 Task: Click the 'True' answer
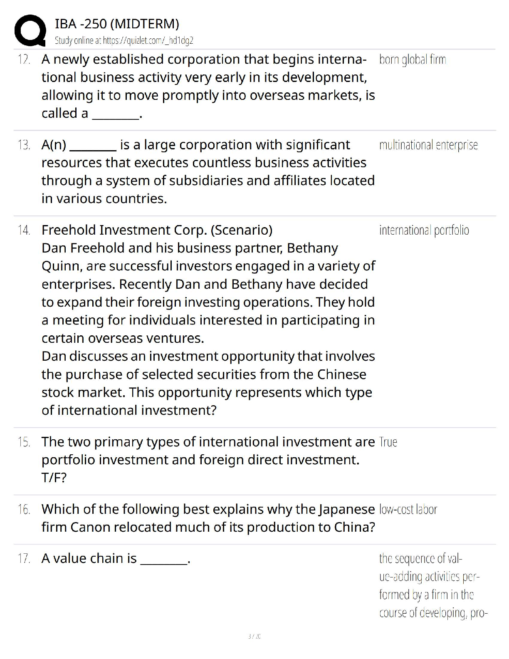pyautogui.click(x=388, y=442)
